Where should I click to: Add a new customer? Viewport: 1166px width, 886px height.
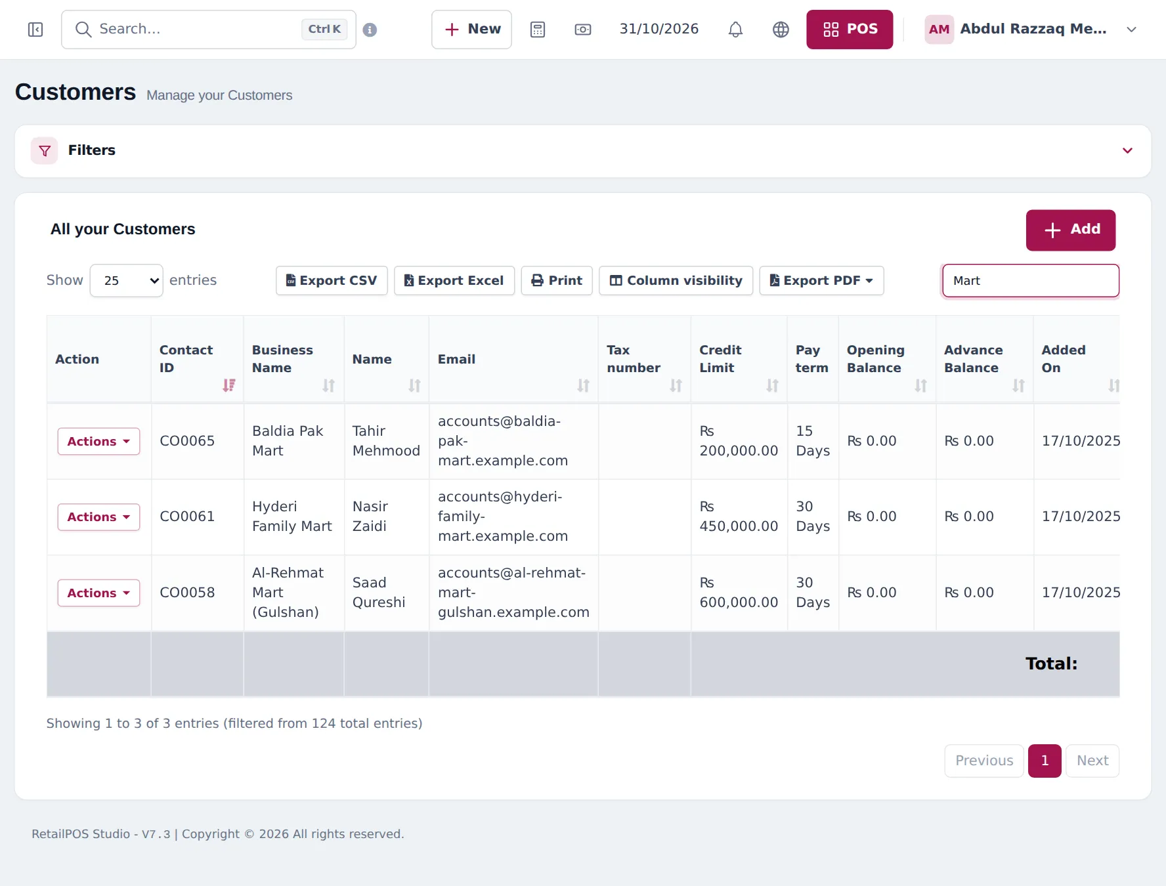coord(1071,230)
